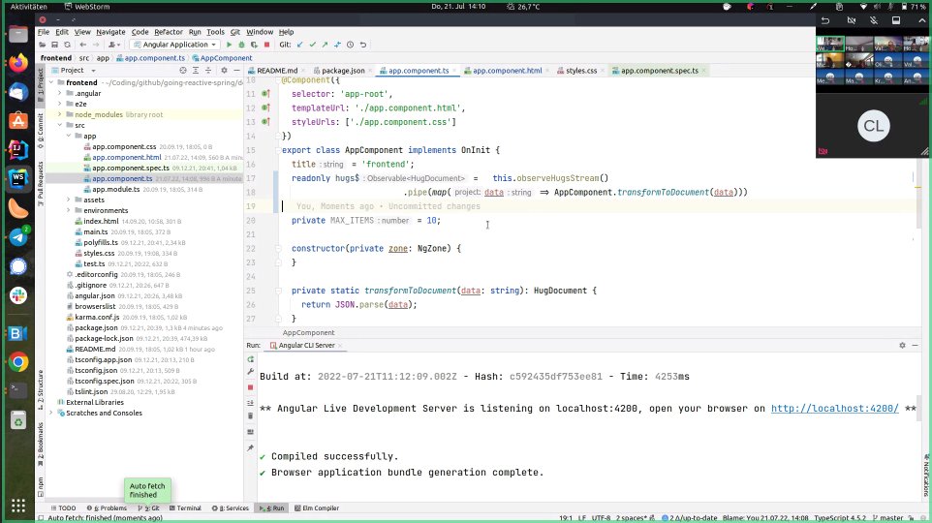Collapse the src folder

click(59, 125)
